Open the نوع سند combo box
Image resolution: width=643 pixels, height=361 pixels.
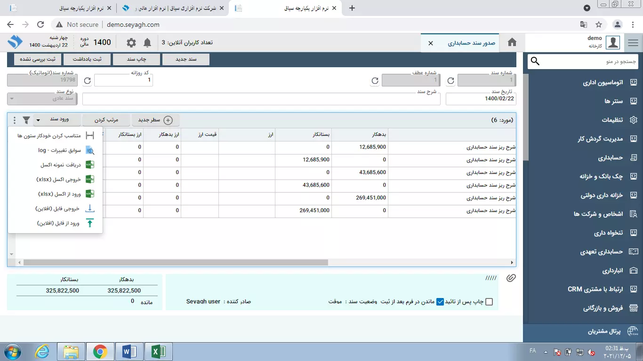(40, 99)
